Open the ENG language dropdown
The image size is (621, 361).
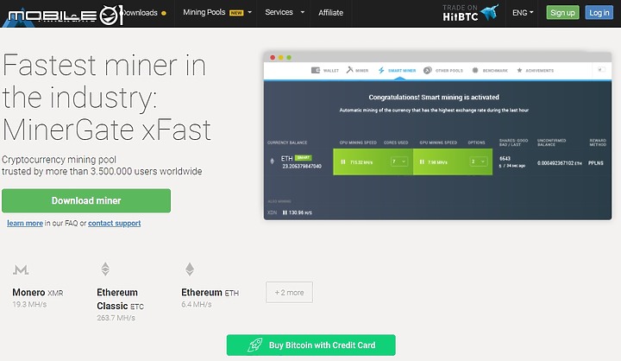coord(523,13)
